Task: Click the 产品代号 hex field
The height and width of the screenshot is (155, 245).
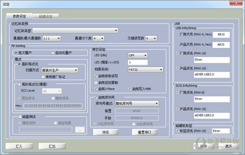Action: point(221,44)
